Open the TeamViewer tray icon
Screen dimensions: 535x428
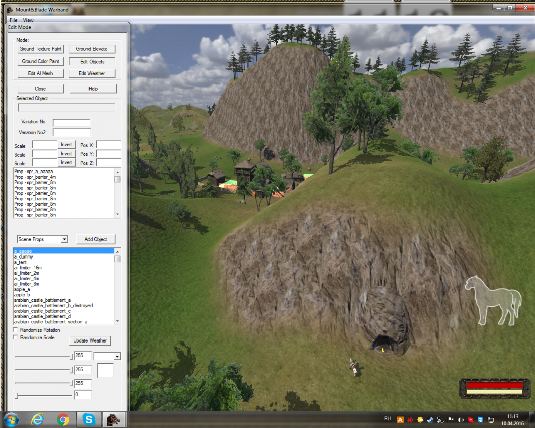pos(481,419)
